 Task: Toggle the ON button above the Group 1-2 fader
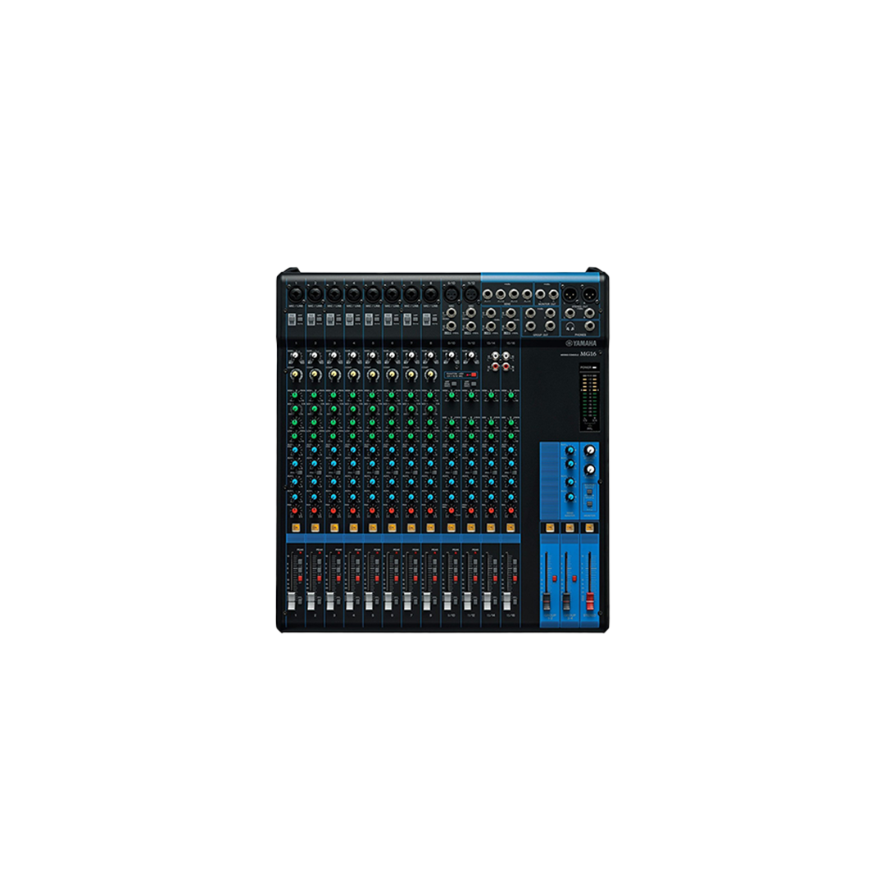point(550,527)
